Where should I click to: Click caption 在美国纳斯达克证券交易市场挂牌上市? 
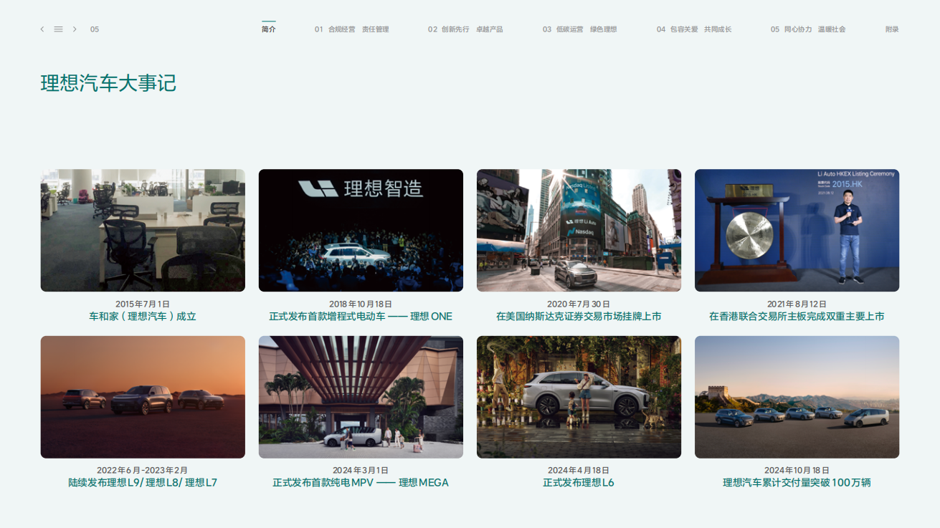[579, 316]
